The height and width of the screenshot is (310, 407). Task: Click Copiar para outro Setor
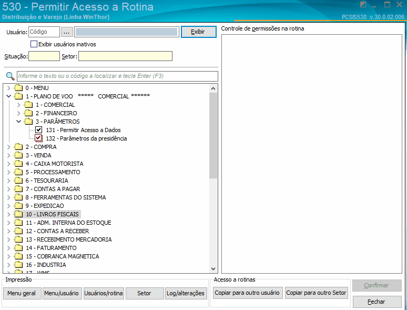pos(317,293)
